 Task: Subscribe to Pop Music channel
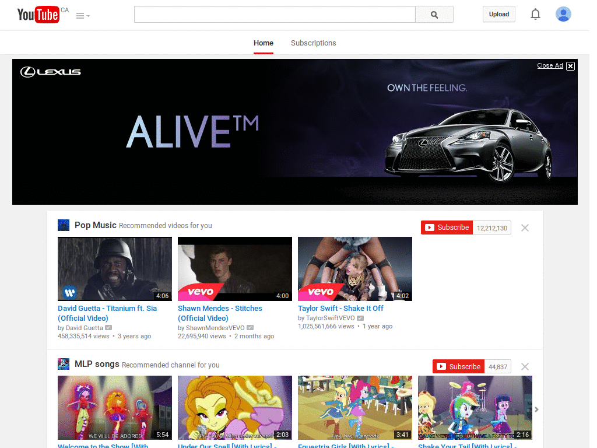[447, 228]
